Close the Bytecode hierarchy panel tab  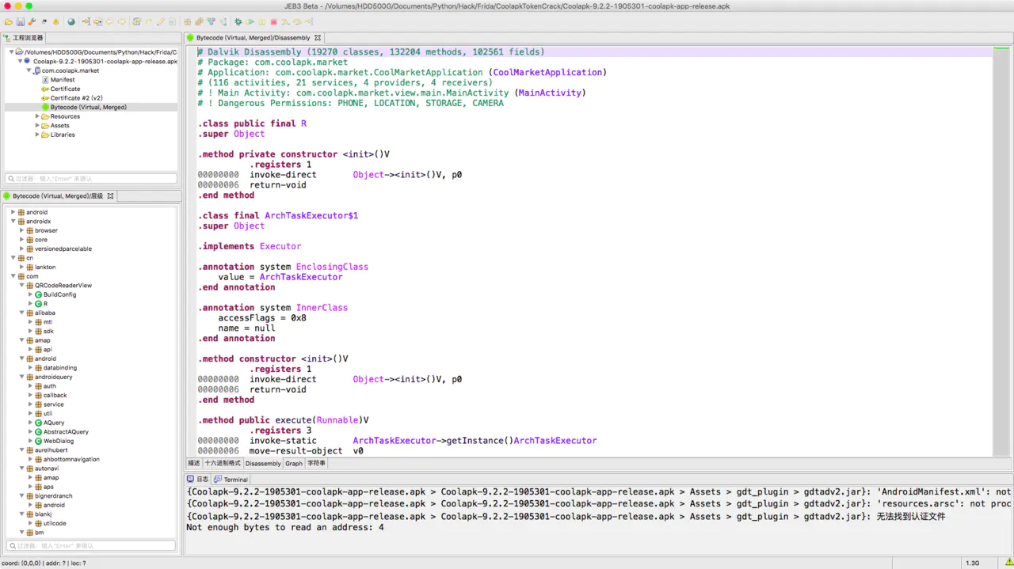tap(110, 195)
